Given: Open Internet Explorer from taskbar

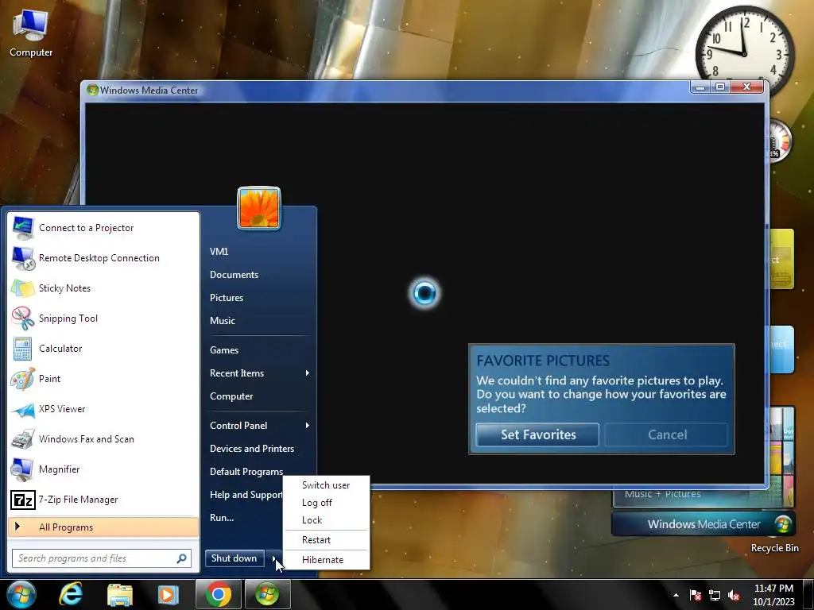Looking at the screenshot, I should click(x=71, y=594).
